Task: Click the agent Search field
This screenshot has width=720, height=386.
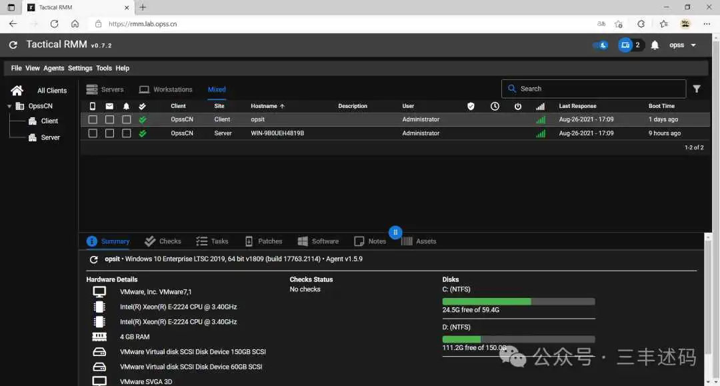Action: (594, 89)
